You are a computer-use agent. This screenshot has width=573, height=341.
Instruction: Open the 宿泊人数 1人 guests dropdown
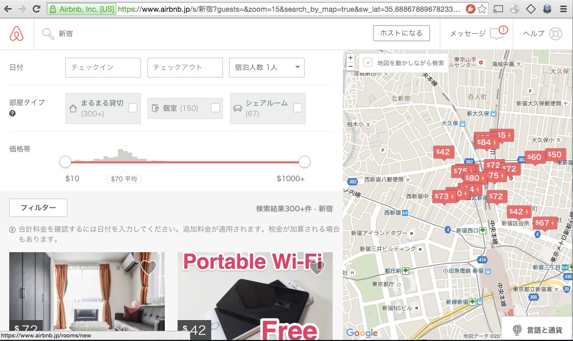(267, 67)
